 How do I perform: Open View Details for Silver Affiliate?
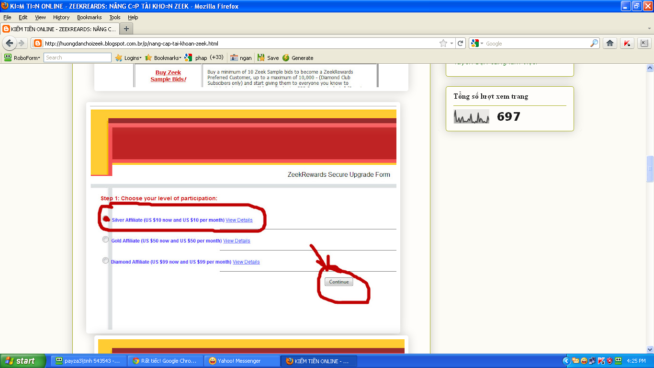pos(239,220)
